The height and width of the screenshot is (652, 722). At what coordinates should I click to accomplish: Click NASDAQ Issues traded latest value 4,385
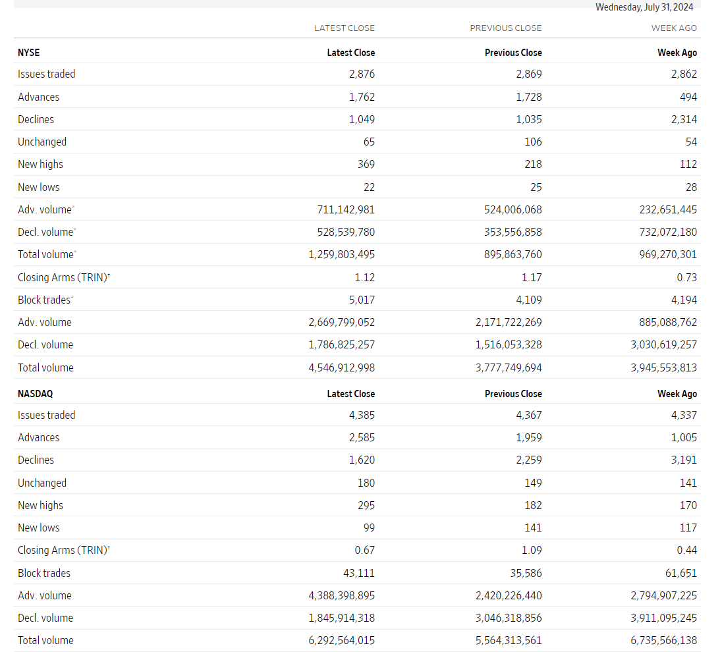point(362,416)
